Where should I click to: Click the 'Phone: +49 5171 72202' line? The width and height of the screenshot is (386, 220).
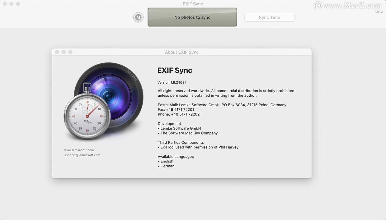tap(179, 114)
